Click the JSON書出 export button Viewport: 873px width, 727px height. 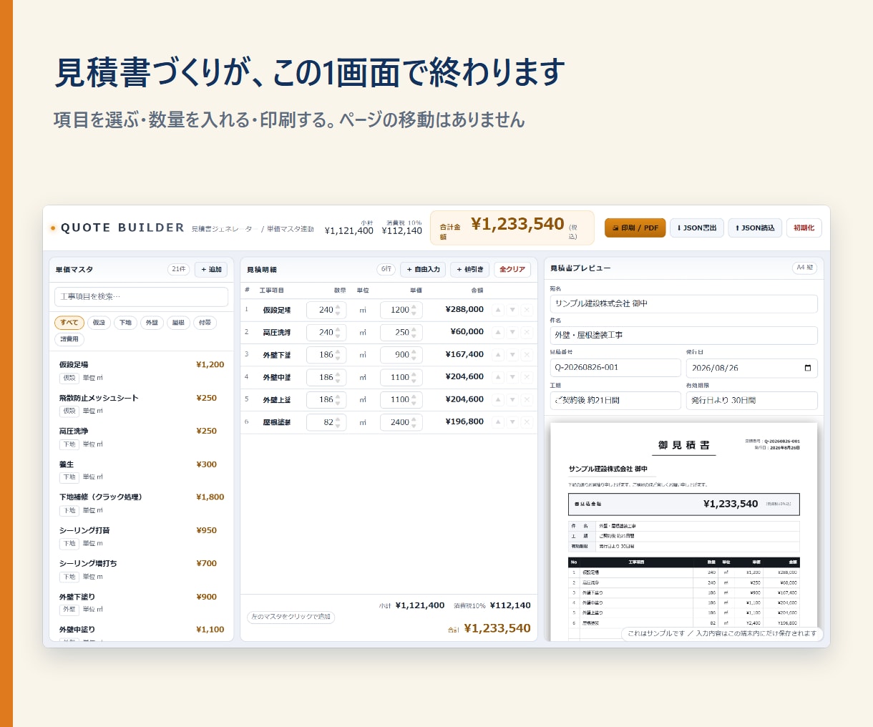(697, 228)
